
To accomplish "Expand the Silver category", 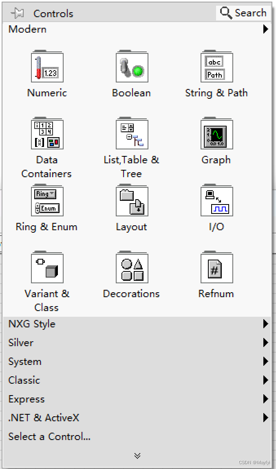I will click(137, 343).
